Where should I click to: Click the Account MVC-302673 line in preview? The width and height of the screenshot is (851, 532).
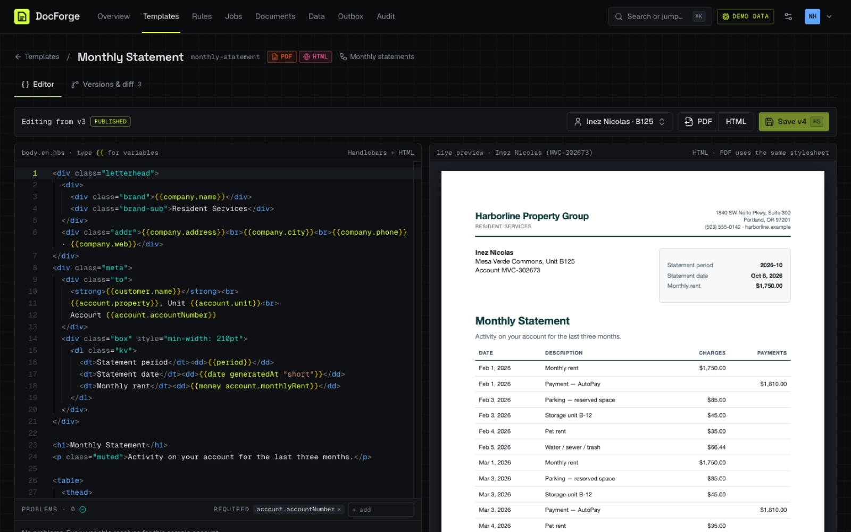click(x=507, y=270)
